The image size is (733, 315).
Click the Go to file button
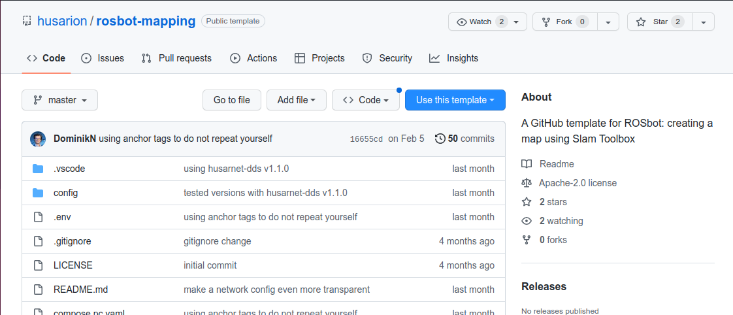click(232, 100)
